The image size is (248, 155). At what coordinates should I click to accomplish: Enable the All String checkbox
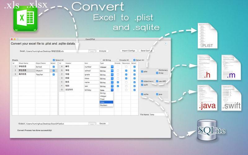click(x=101, y=60)
